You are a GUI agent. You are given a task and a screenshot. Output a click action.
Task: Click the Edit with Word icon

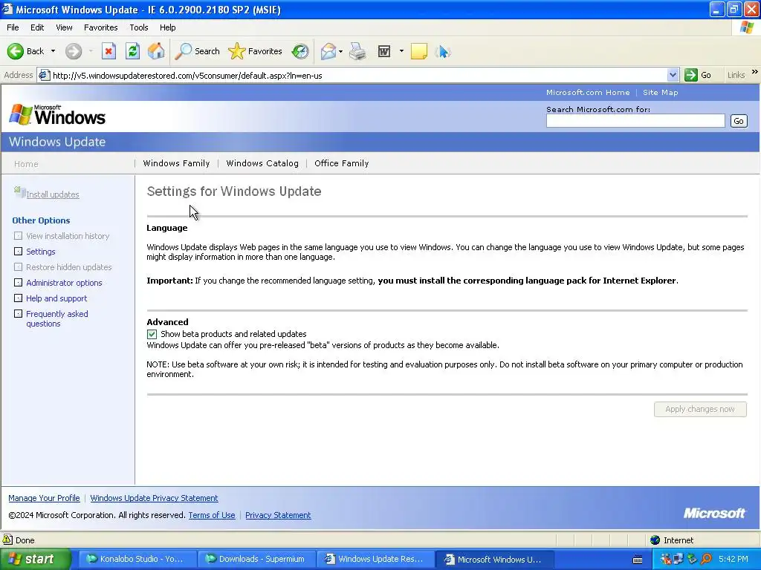pyautogui.click(x=384, y=51)
